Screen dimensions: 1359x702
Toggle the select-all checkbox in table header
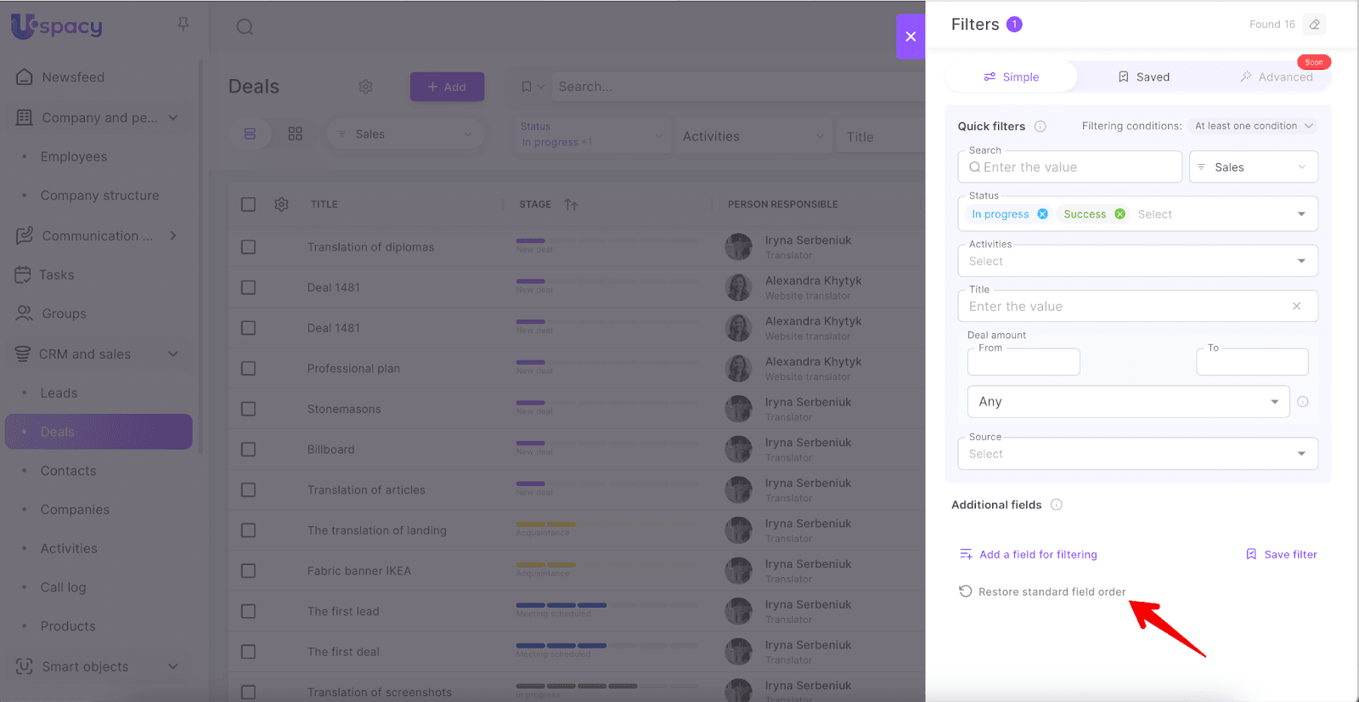248,205
